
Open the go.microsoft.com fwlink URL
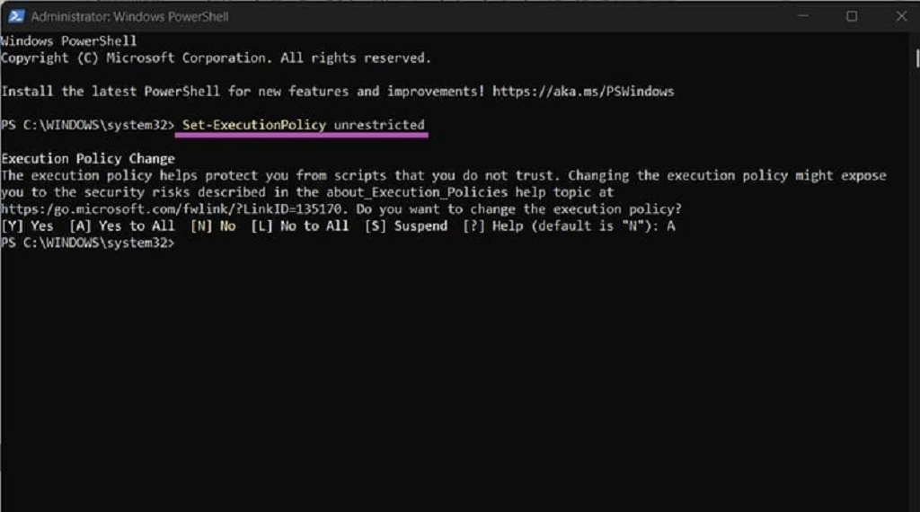pyautogui.click(x=172, y=209)
